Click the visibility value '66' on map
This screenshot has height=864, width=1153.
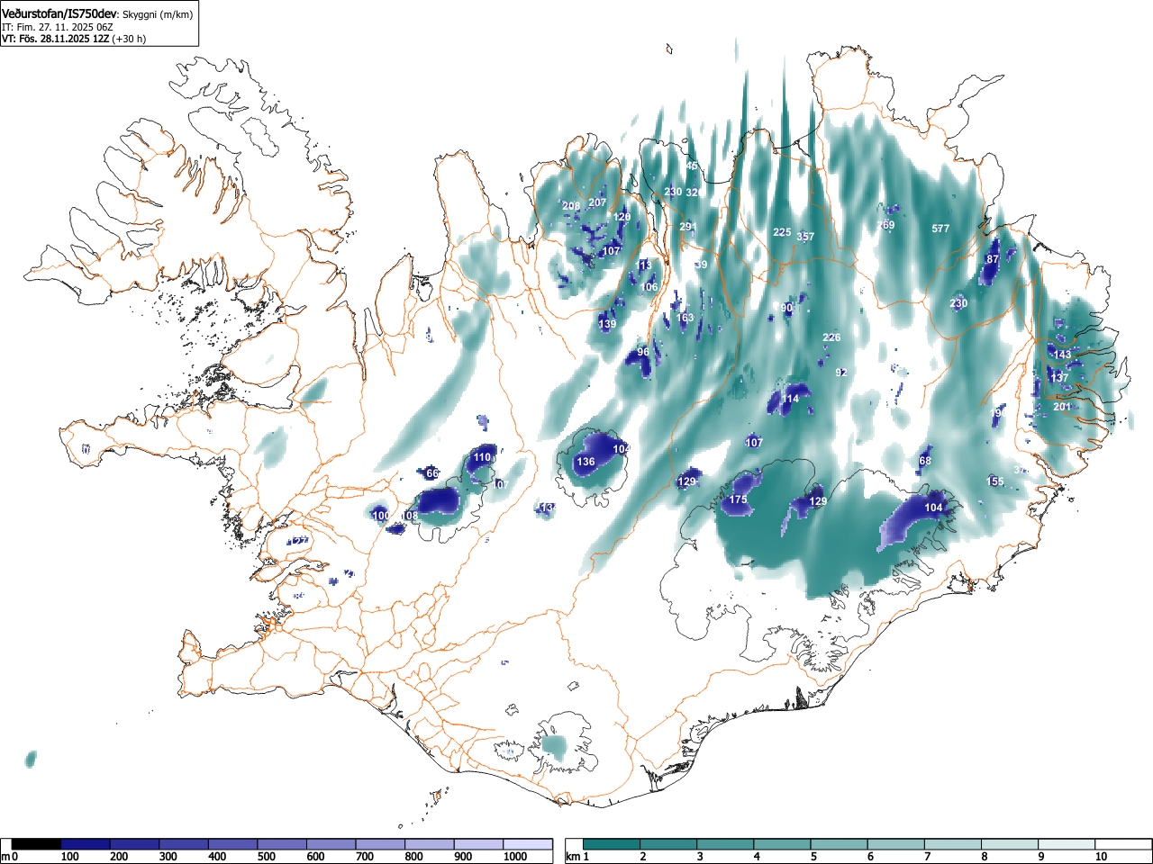432,473
